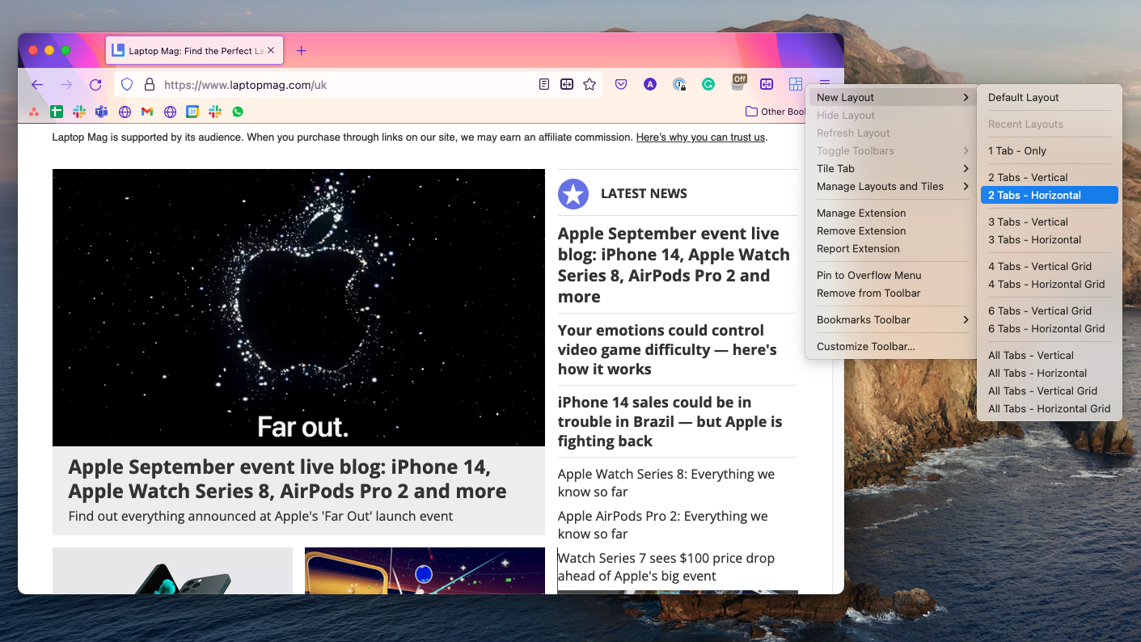Expand Manage Layouts and Tiles arrow
The width and height of the screenshot is (1141, 642).
click(966, 187)
